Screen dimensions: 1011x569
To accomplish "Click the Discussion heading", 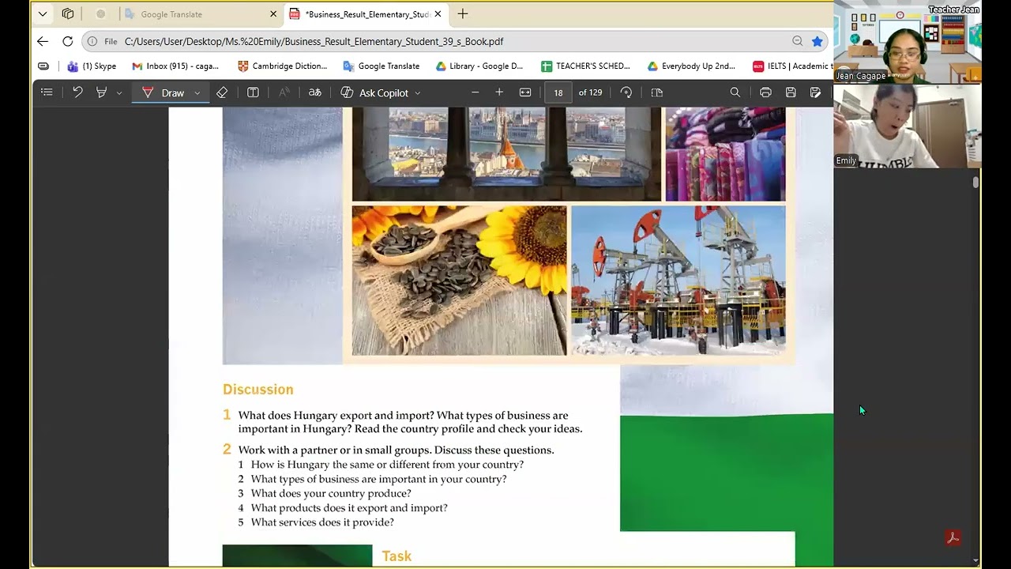I will 257,390.
